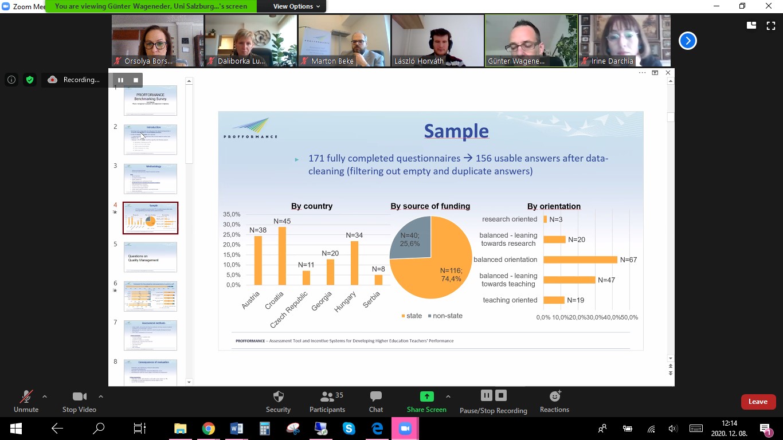Viewport: 783px width, 440px height.
Task: Open the Reactions emoji menu
Action: (x=554, y=396)
